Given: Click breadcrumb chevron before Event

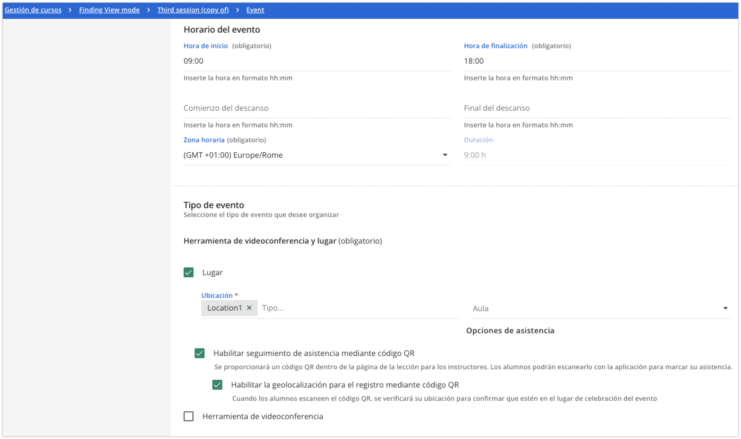Looking at the screenshot, I should (238, 10).
